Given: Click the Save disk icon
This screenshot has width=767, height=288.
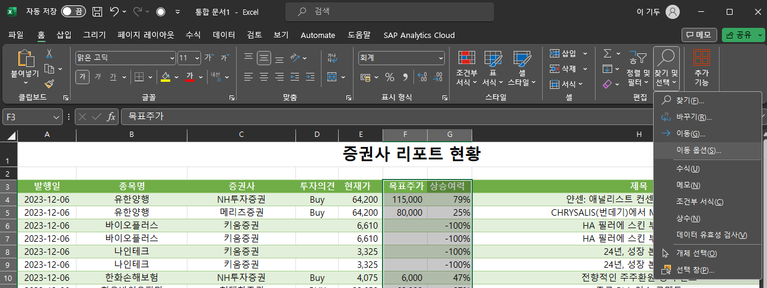Looking at the screenshot, I should [97, 11].
